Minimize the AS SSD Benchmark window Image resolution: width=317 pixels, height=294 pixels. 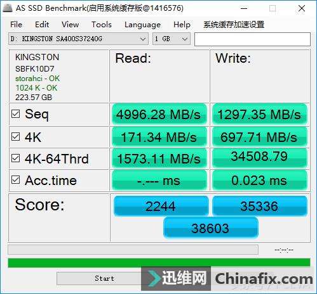244,8
